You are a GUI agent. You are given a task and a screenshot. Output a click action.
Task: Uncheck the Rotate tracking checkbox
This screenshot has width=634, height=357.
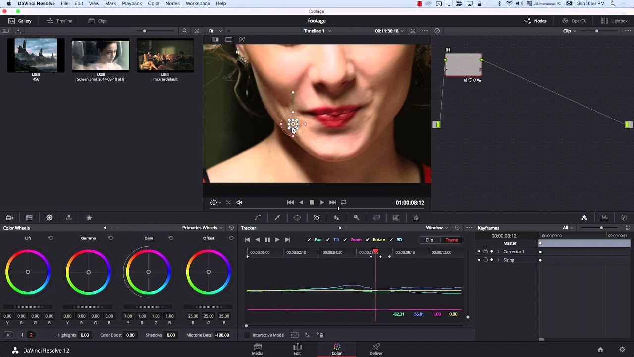point(368,240)
